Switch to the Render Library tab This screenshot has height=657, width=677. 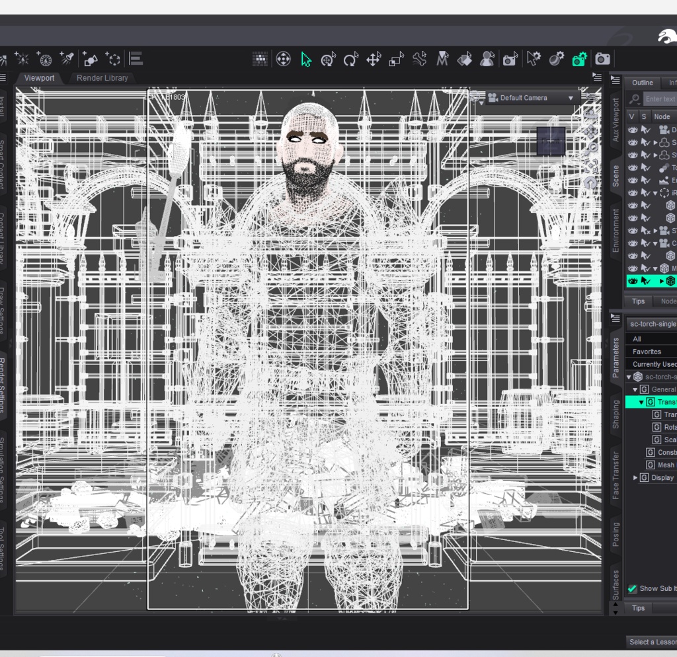pos(102,78)
